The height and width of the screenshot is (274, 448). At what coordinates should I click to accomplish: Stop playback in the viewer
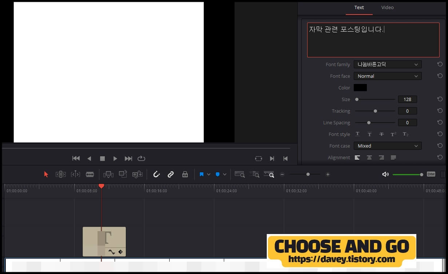tap(102, 158)
